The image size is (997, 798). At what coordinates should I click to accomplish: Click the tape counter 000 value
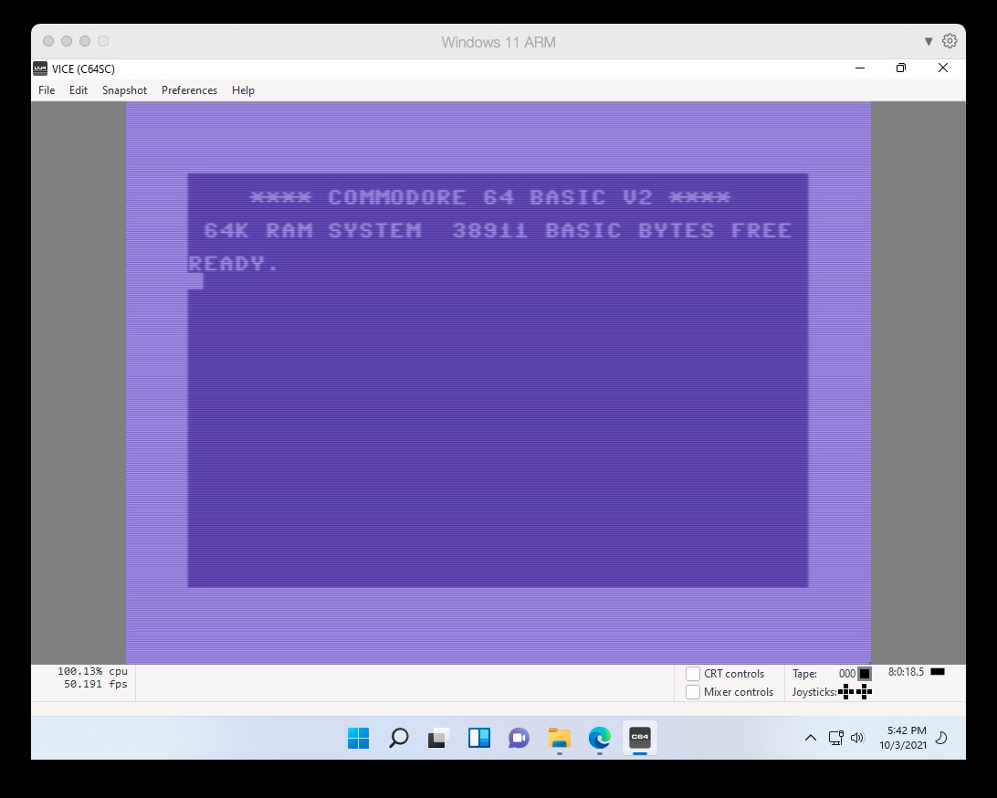tap(847, 674)
